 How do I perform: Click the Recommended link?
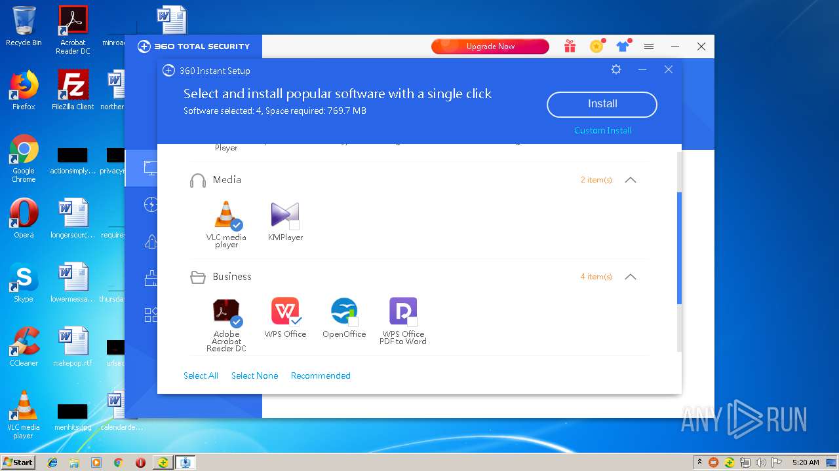(321, 375)
